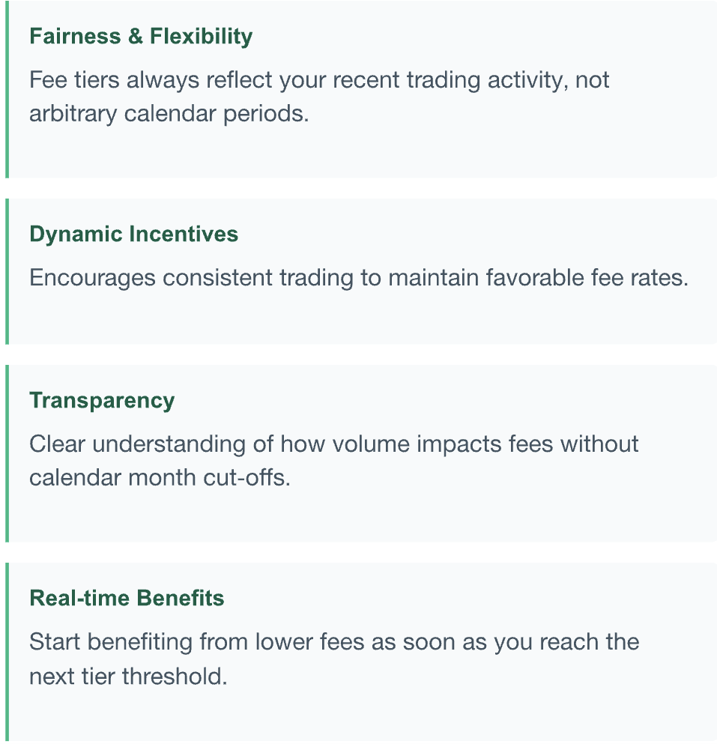Screen dimensions: 717x744
Task: Click green accent bar beside Real-time Benefits
Action: [x=7, y=652]
